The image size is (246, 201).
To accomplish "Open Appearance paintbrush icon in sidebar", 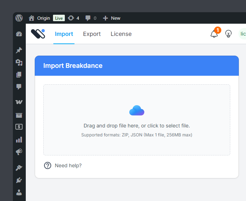I will (x=19, y=168).
